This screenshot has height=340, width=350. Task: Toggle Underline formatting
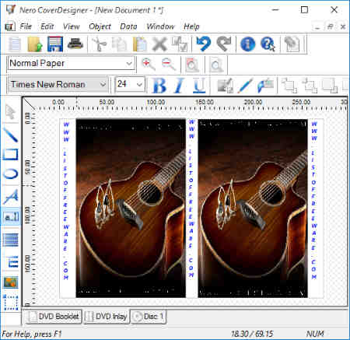pos(199,85)
